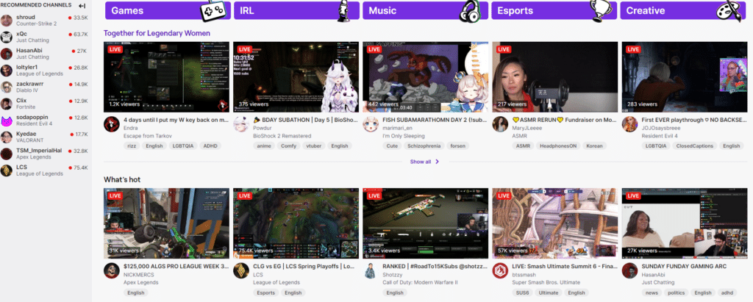The width and height of the screenshot is (753, 302).
Task: Open Endra's streamer avatar icon
Action: coord(112,123)
